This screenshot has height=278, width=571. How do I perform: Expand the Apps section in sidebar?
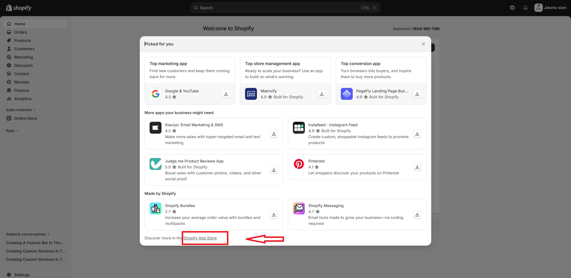tap(12, 131)
